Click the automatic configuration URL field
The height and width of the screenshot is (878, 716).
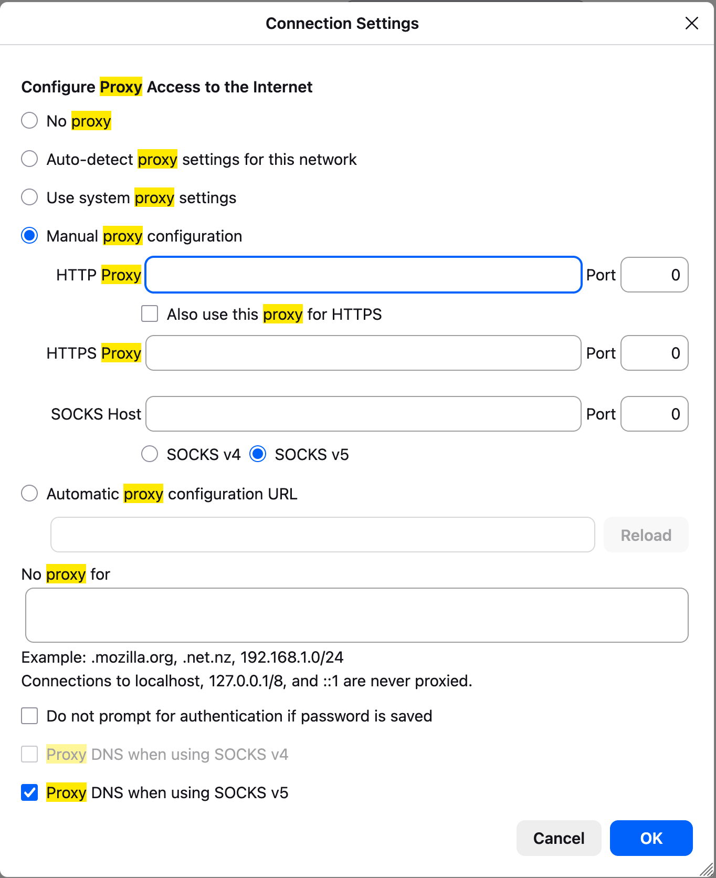(322, 534)
